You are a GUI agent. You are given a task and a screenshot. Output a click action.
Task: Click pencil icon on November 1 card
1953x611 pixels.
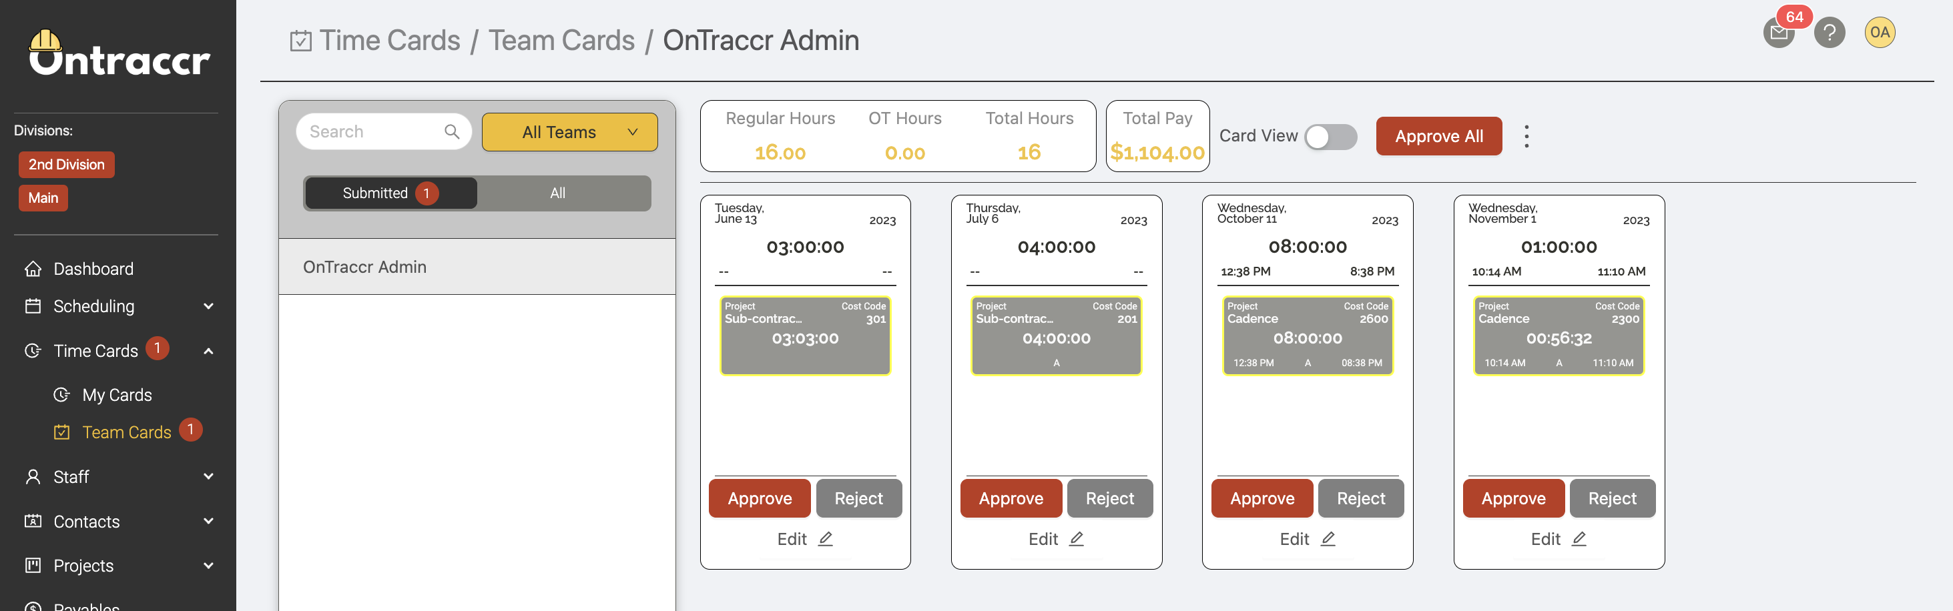(1579, 539)
